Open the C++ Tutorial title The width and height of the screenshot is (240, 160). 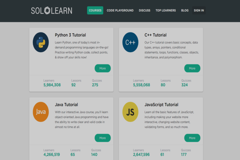point(156,35)
